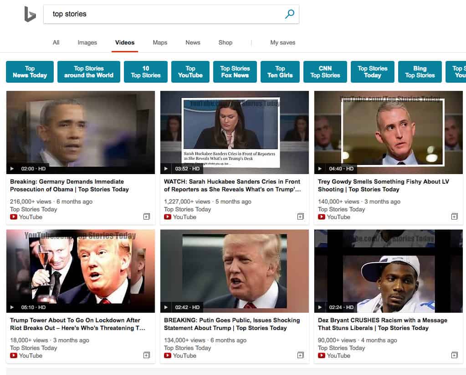Play the Dez Bryant video icon
This screenshot has width=466, height=375.
click(320, 307)
